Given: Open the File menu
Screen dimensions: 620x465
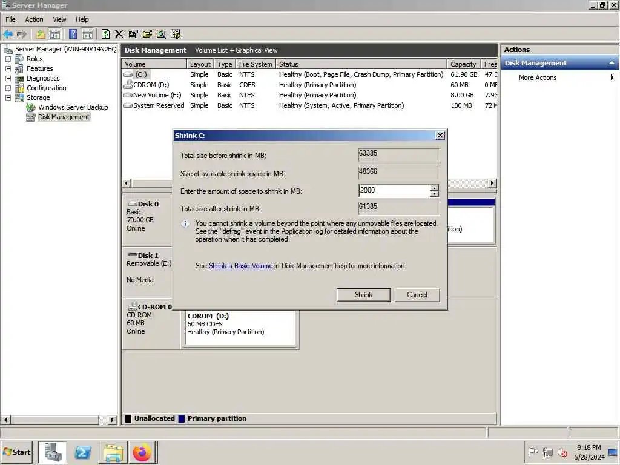Looking at the screenshot, I should [10, 19].
